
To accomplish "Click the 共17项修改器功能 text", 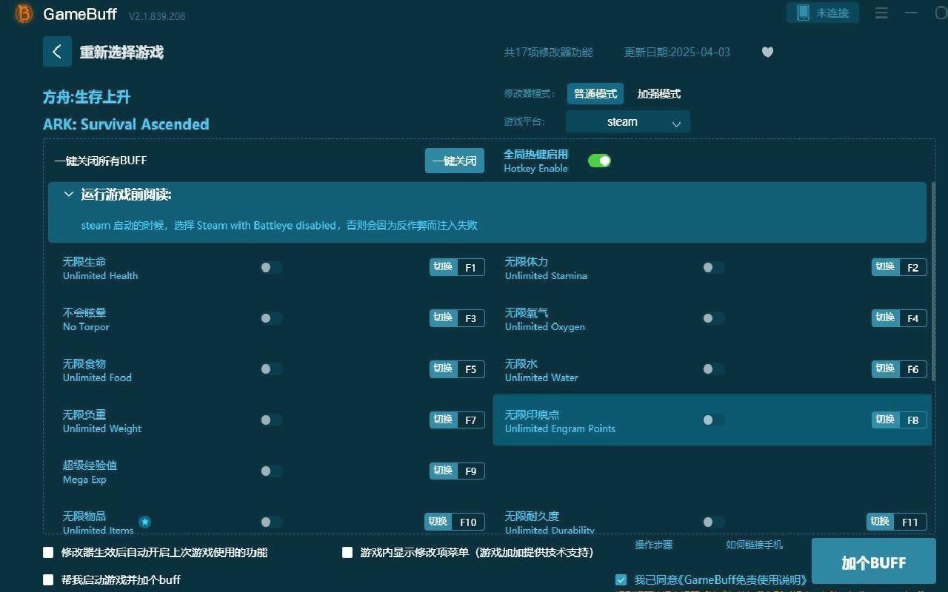I will coord(548,53).
